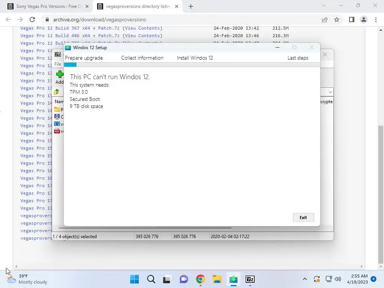The image size is (384, 288).
Task: Open Google Chrome from the taskbar
Action: pos(200,279)
